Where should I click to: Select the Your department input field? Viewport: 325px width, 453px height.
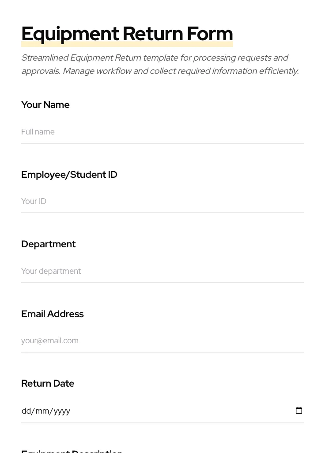click(162, 271)
